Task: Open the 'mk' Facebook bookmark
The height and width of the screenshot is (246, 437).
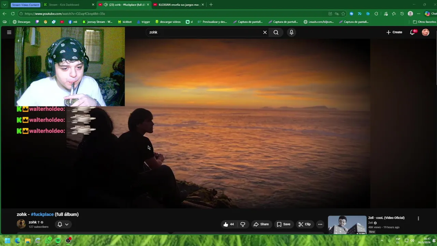Action: pos(73,22)
